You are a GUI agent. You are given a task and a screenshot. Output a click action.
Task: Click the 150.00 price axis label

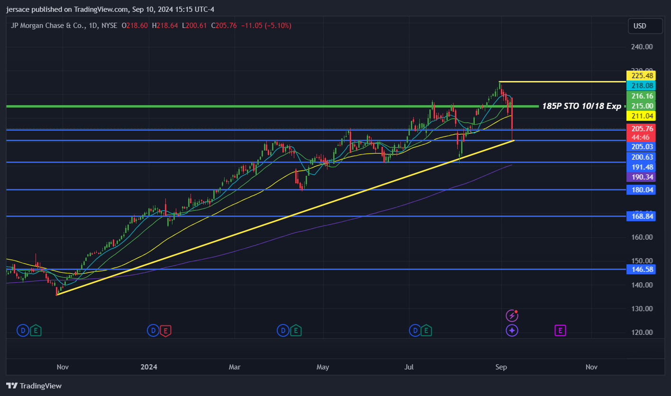click(642, 261)
